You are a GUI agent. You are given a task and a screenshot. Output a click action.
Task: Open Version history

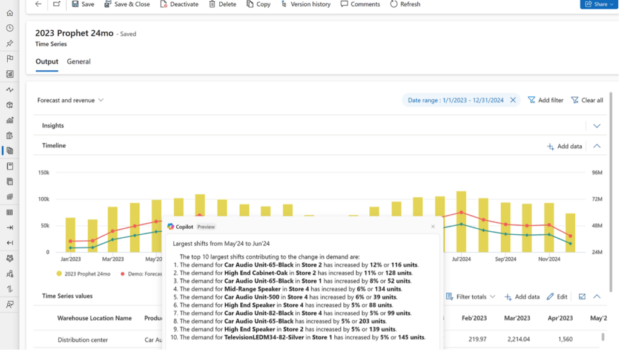point(306,4)
